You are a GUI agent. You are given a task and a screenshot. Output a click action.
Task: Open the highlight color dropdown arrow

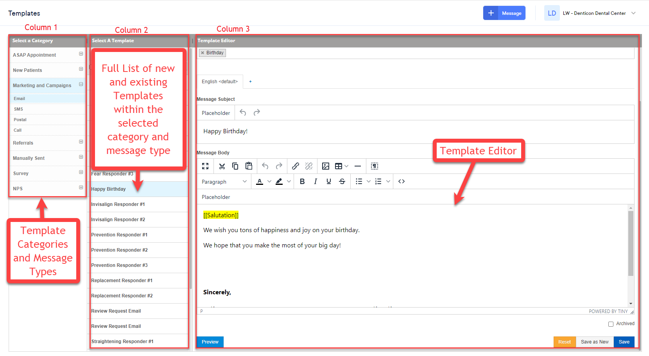click(289, 181)
